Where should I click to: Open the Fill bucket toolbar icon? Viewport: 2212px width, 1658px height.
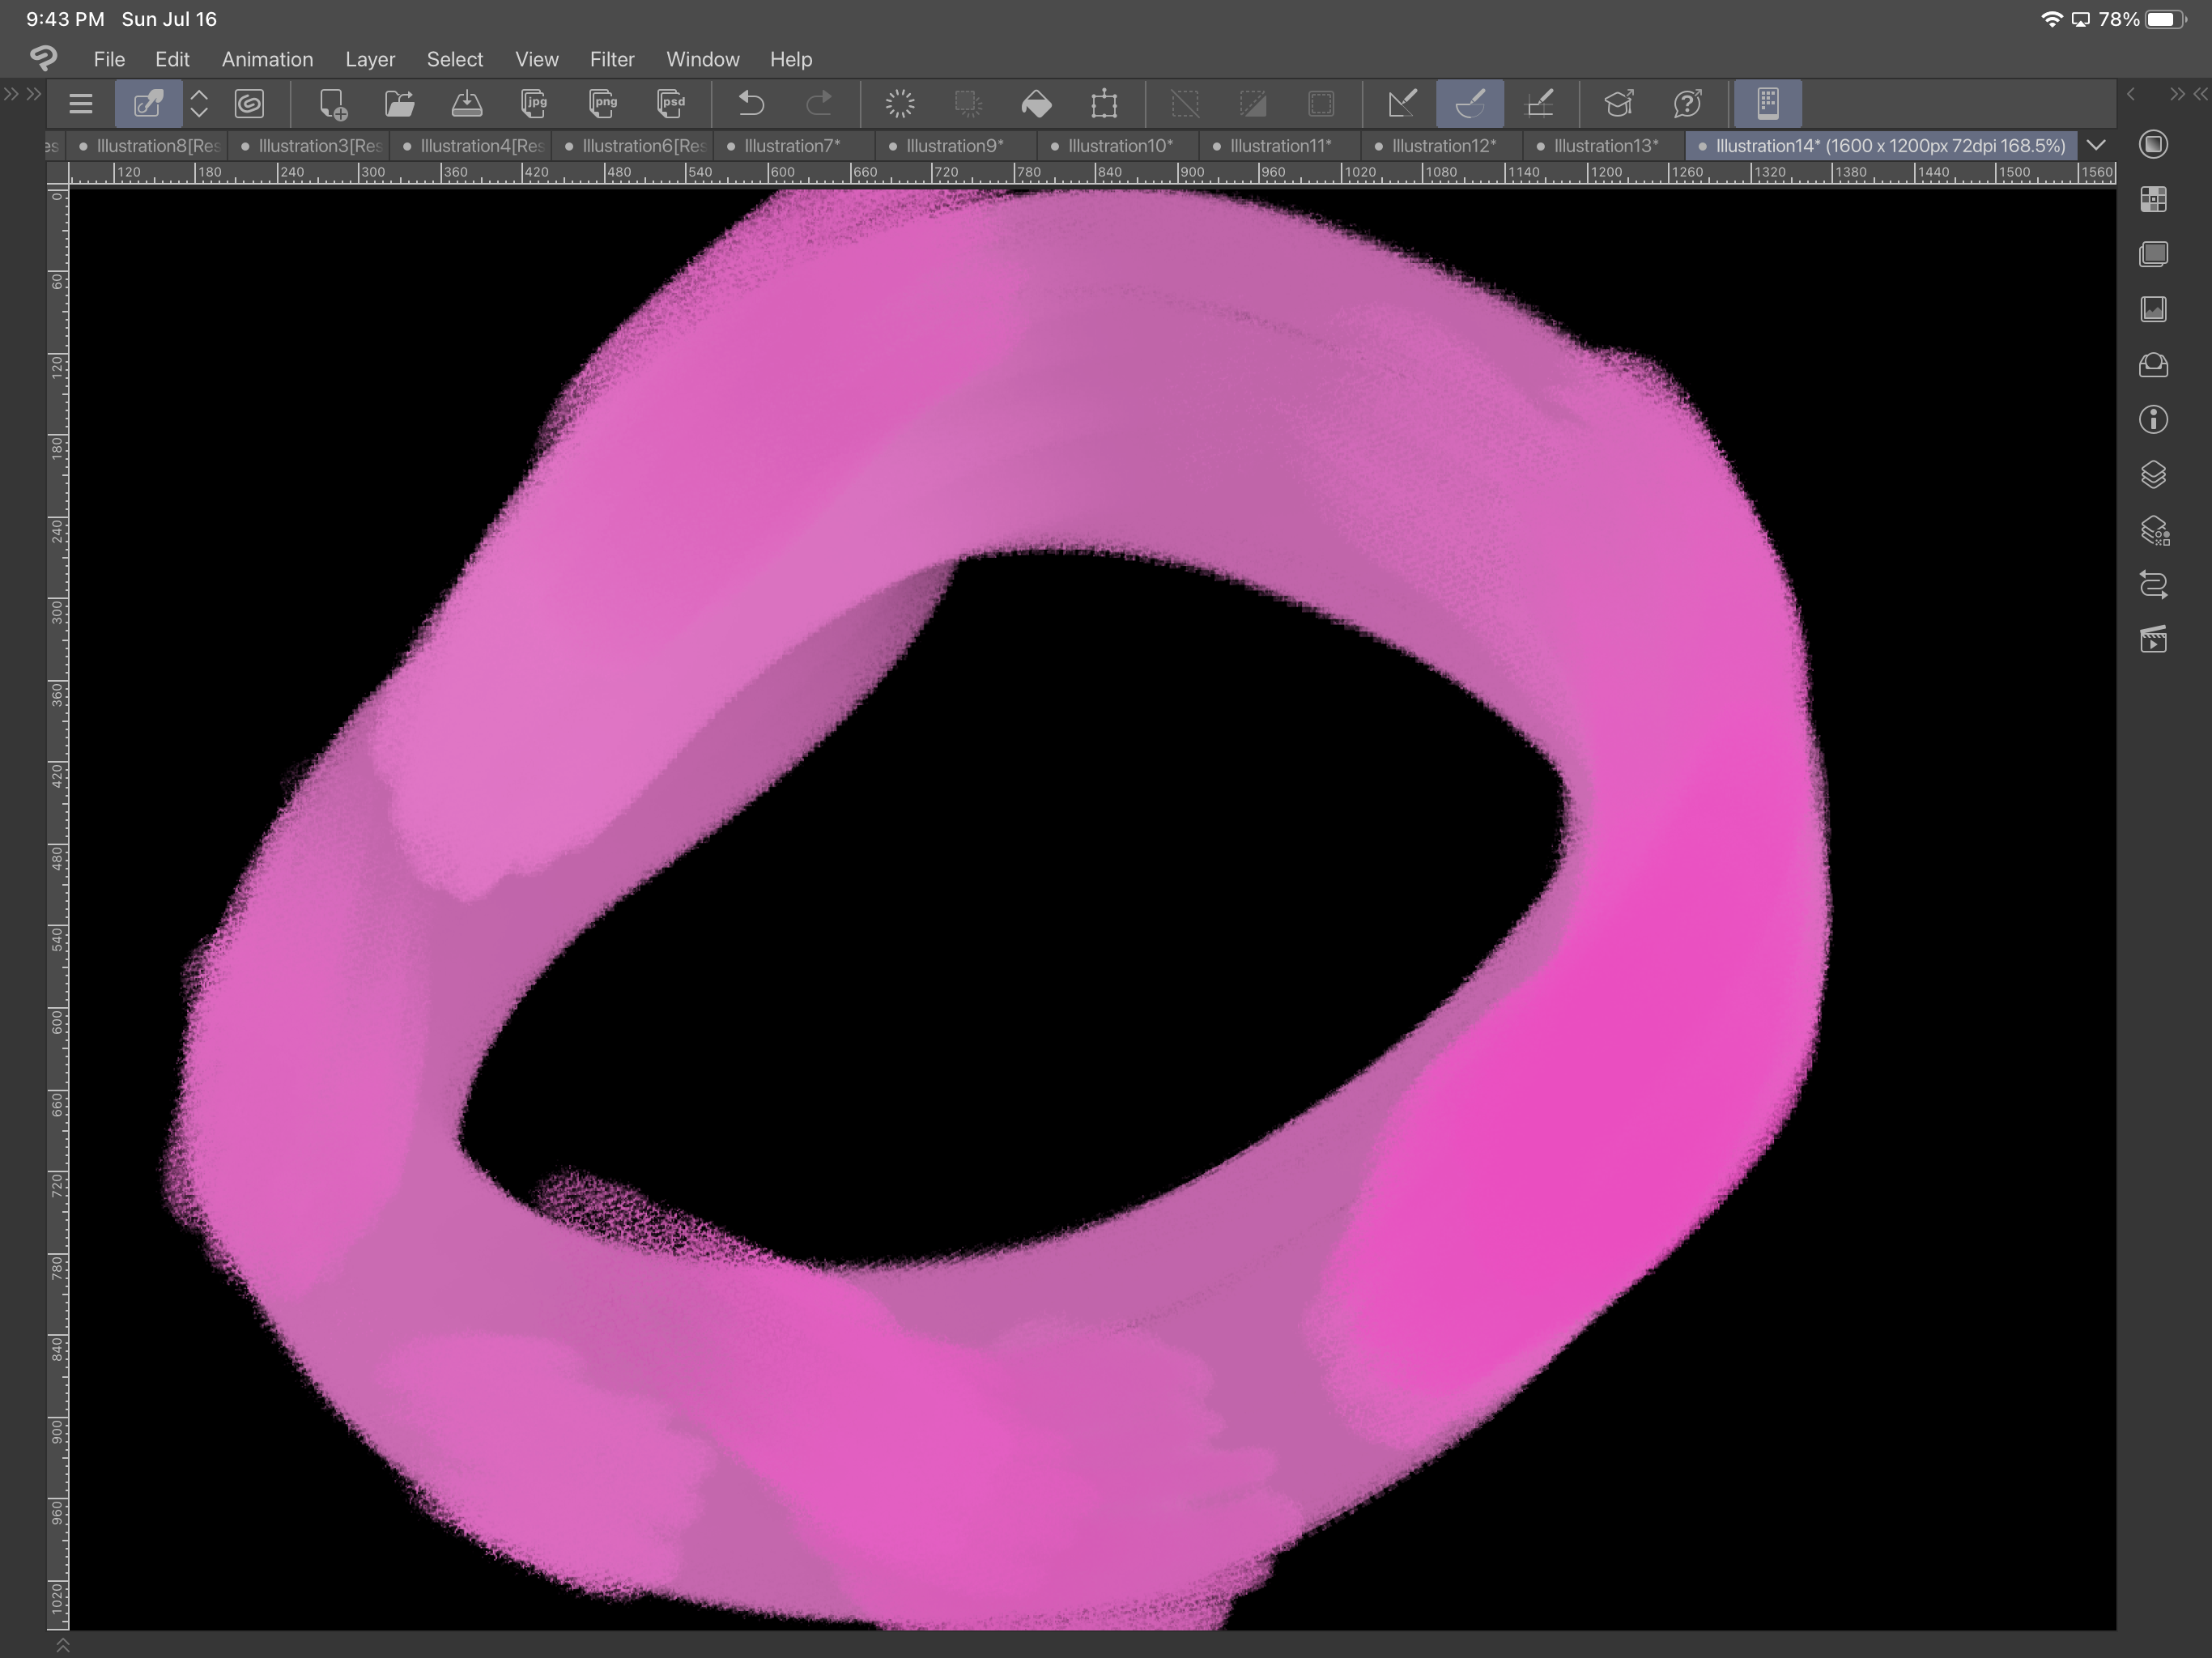click(x=1037, y=103)
